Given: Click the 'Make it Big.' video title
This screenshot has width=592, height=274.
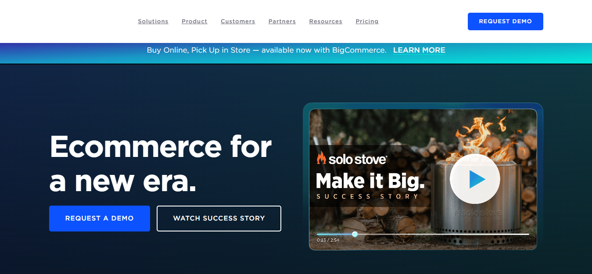Looking at the screenshot, I should [370, 181].
